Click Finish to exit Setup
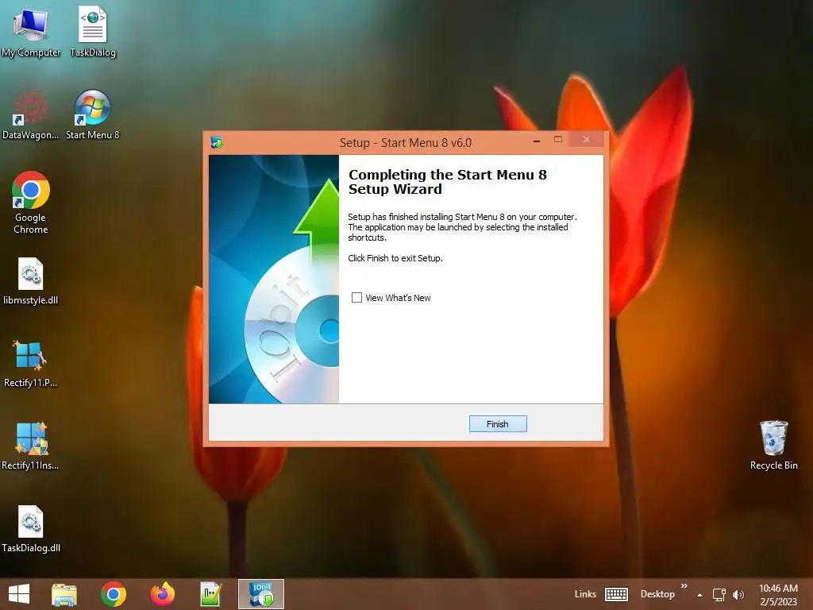Viewport: 813px width, 610px height. (x=498, y=424)
